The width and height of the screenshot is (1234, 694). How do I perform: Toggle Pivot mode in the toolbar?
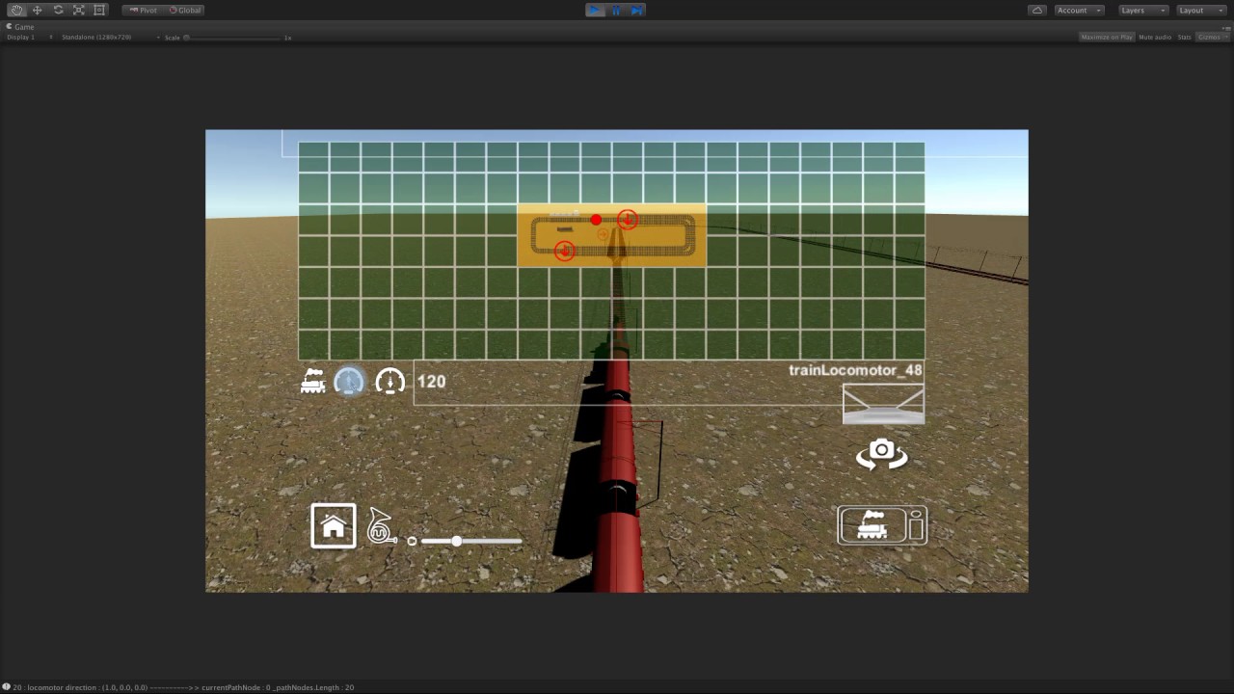[143, 10]
